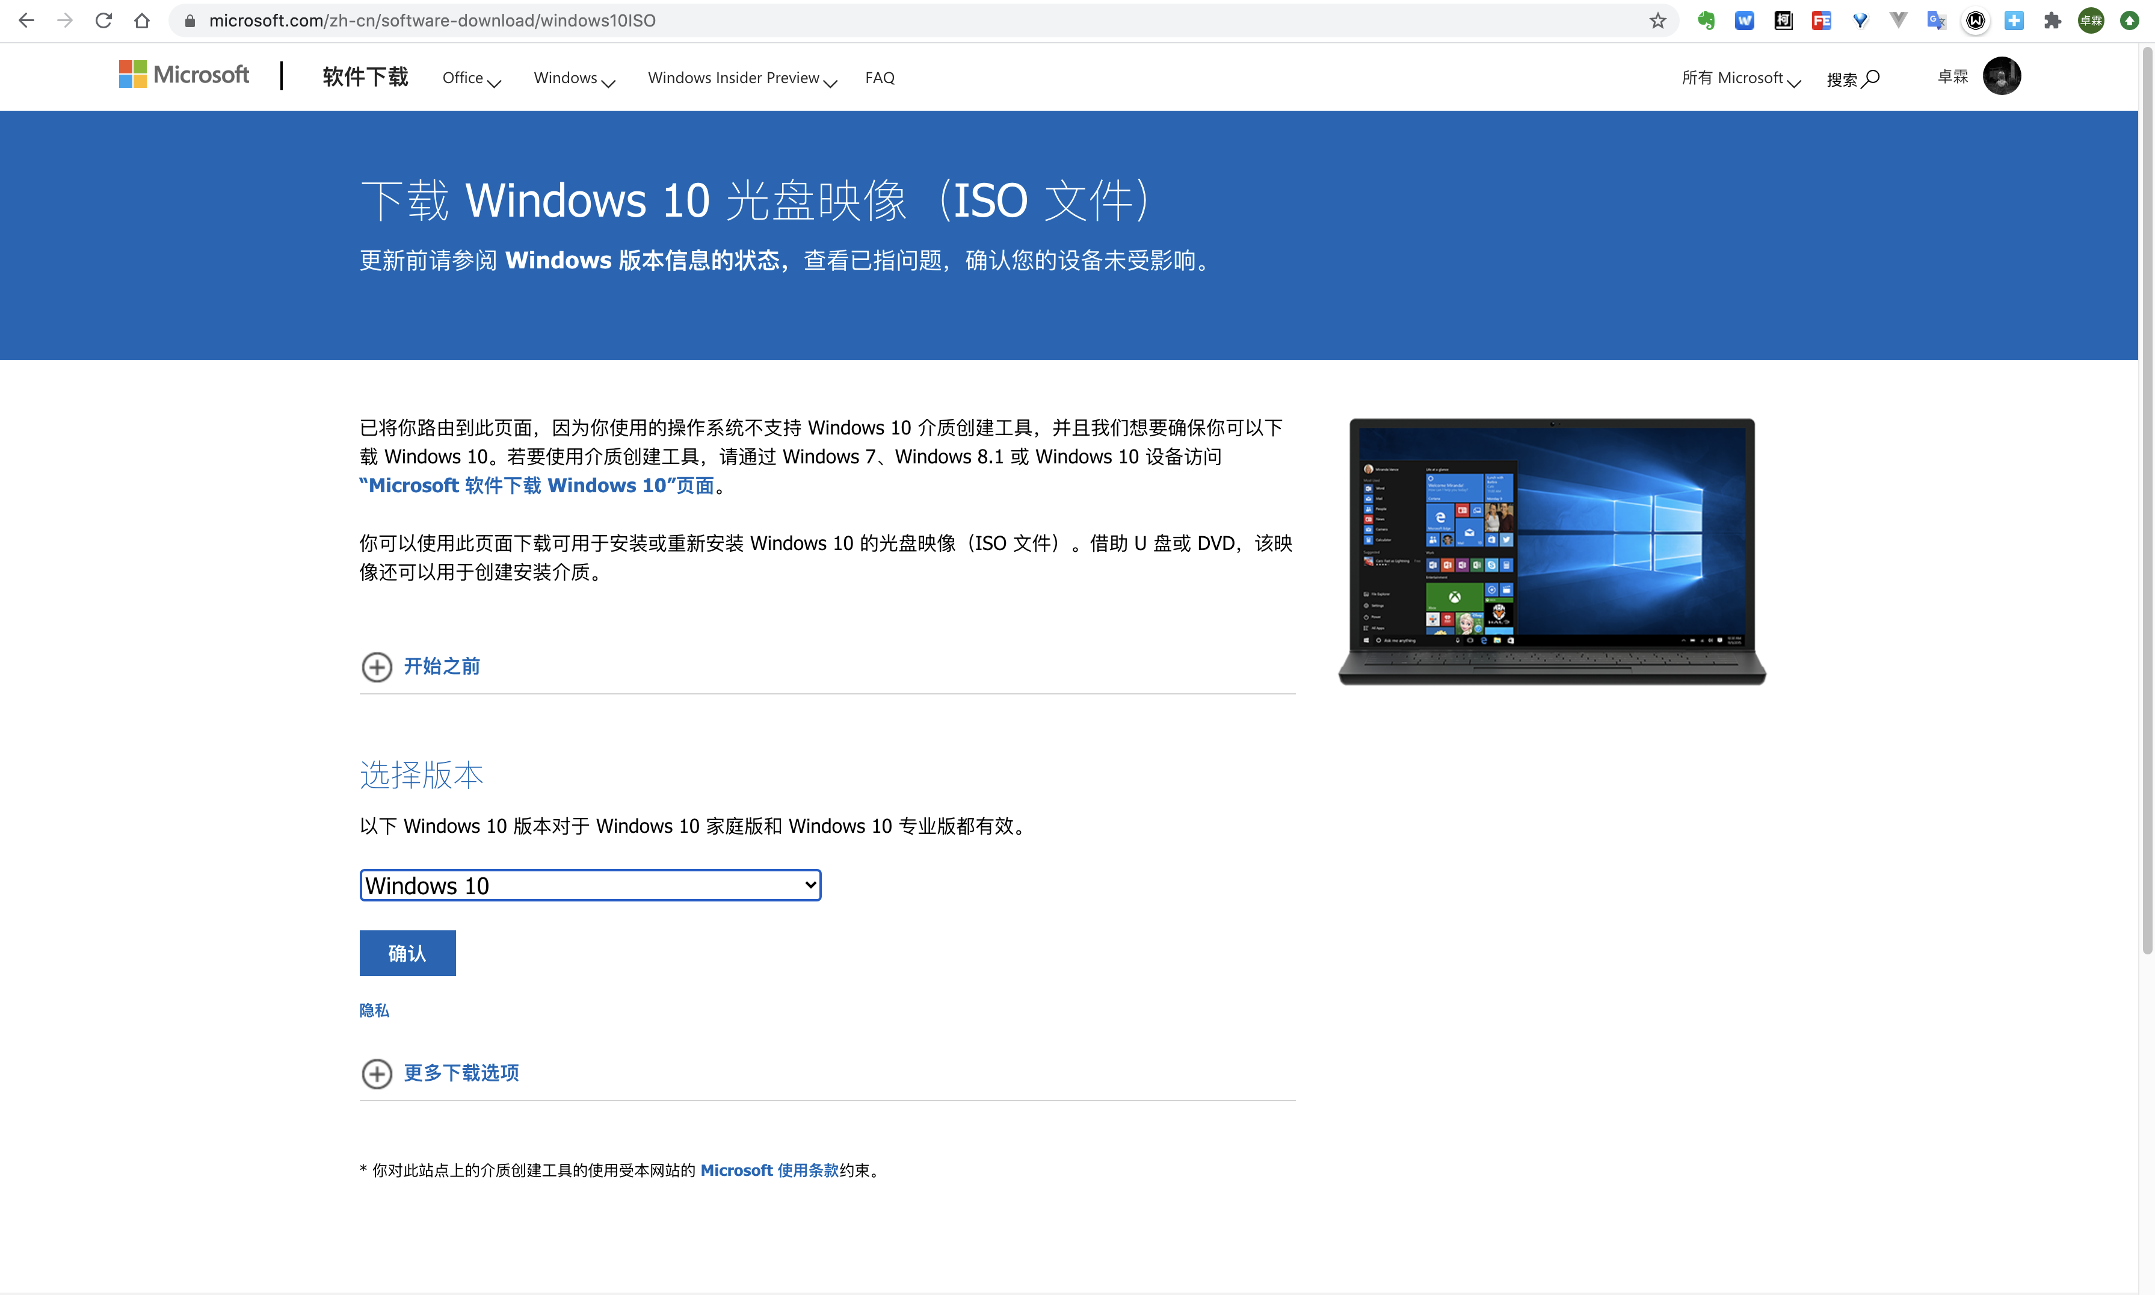Screen dimensions: 2155x1295
Task: Open the Evernote elephant extension
Action: 1706,20
